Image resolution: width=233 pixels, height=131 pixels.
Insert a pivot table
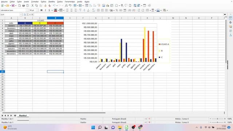point(112,5)
